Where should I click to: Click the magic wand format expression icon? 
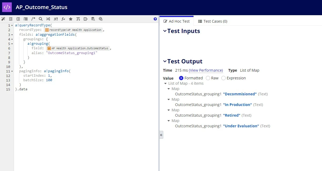click(x=3, y=19)
